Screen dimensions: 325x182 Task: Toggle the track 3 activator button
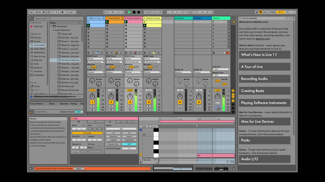130,102
